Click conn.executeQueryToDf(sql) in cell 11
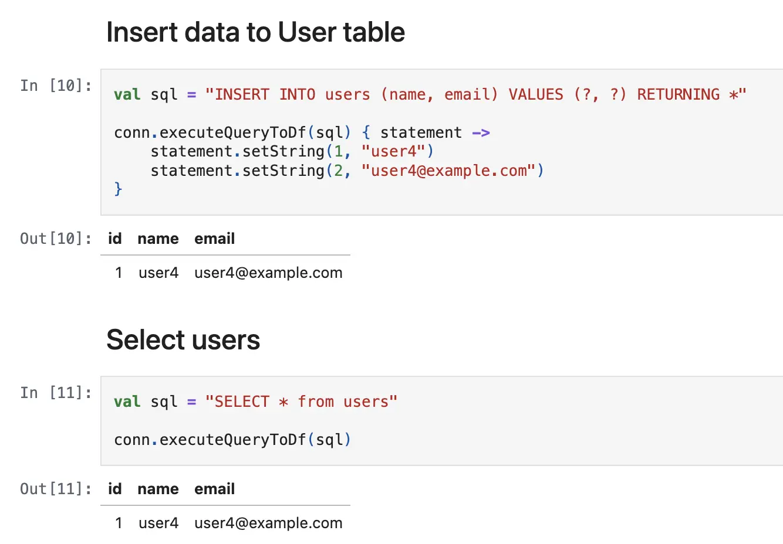 tap(232, 440)
